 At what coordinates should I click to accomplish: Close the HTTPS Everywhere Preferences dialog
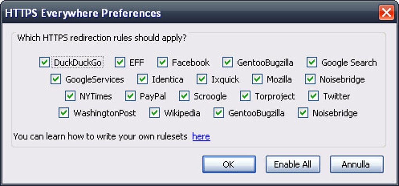(386, 13)
